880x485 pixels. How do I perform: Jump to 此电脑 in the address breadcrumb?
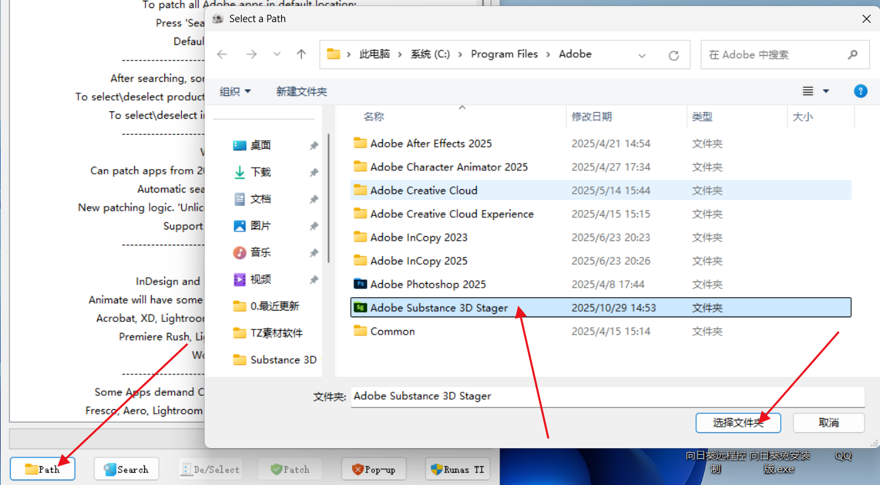(x=374, y=54)
